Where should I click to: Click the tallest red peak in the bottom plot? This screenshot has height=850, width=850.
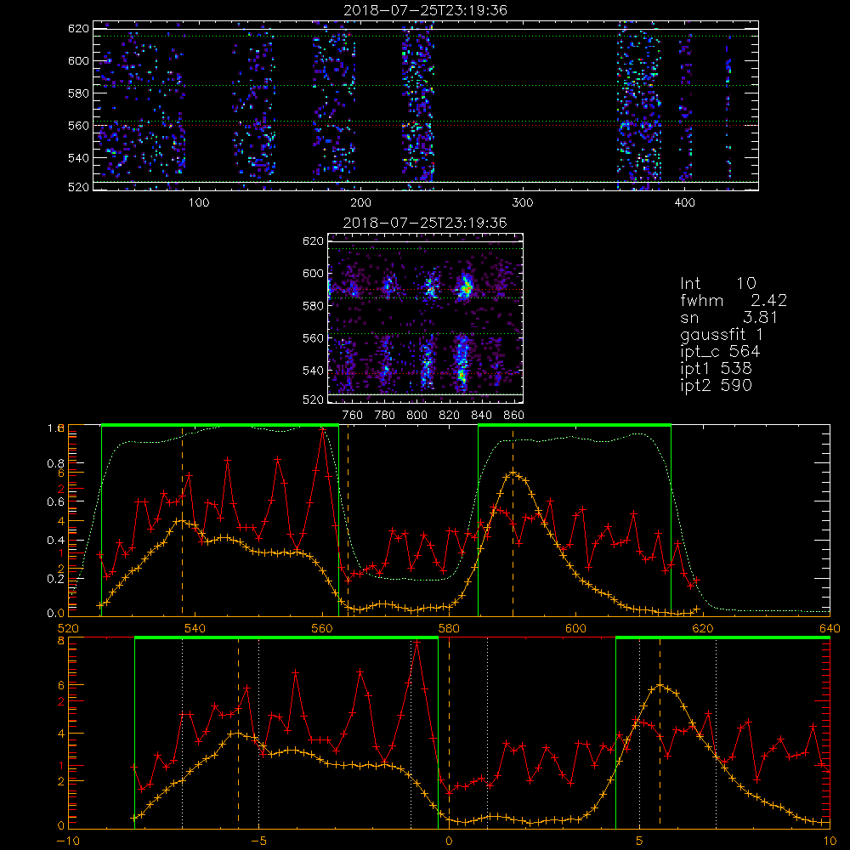point(416,643)
